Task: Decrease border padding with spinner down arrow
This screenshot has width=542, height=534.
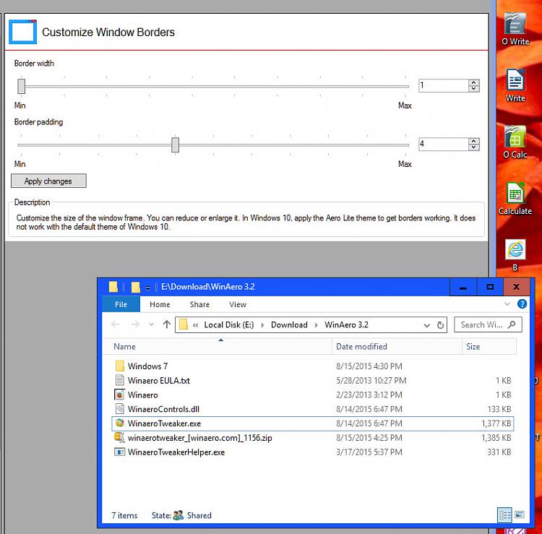Action: 473,147
